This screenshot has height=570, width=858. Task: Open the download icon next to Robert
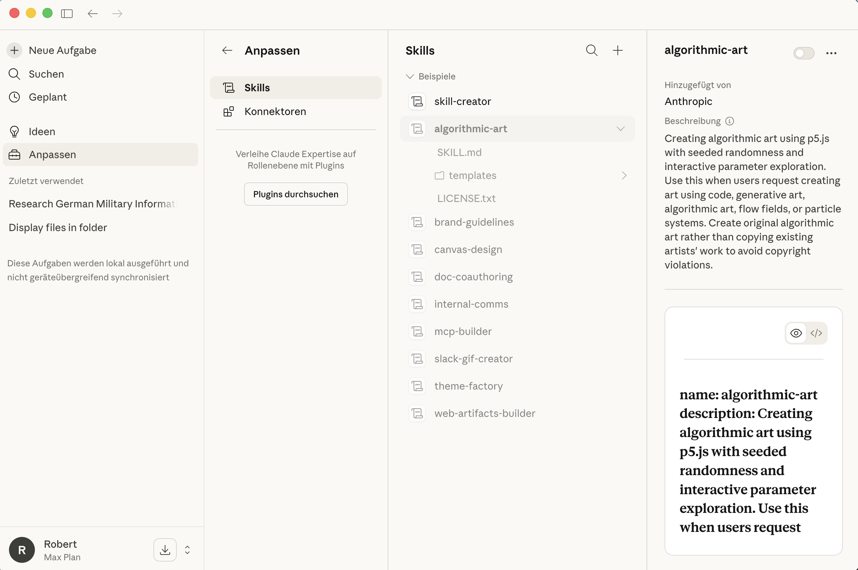[x=164, y=550]
